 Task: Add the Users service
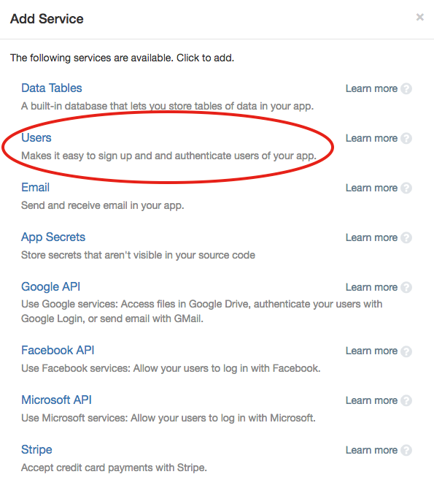click(x=36, y=138)
